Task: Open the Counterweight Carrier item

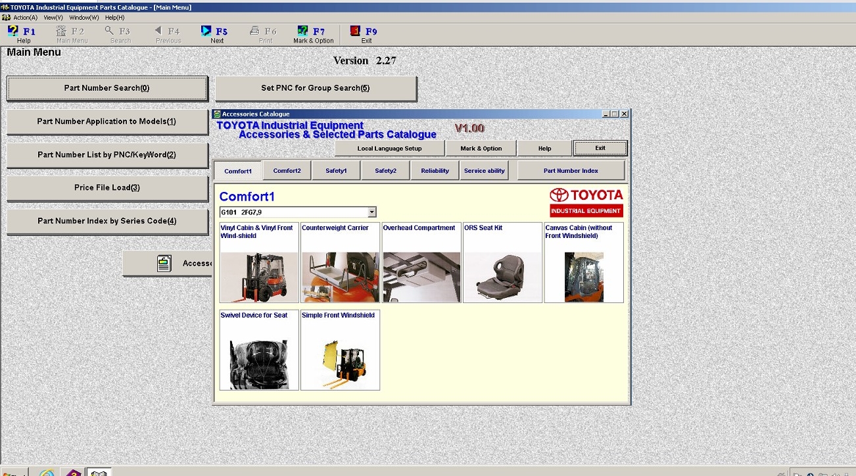Action: coord(340,263)
